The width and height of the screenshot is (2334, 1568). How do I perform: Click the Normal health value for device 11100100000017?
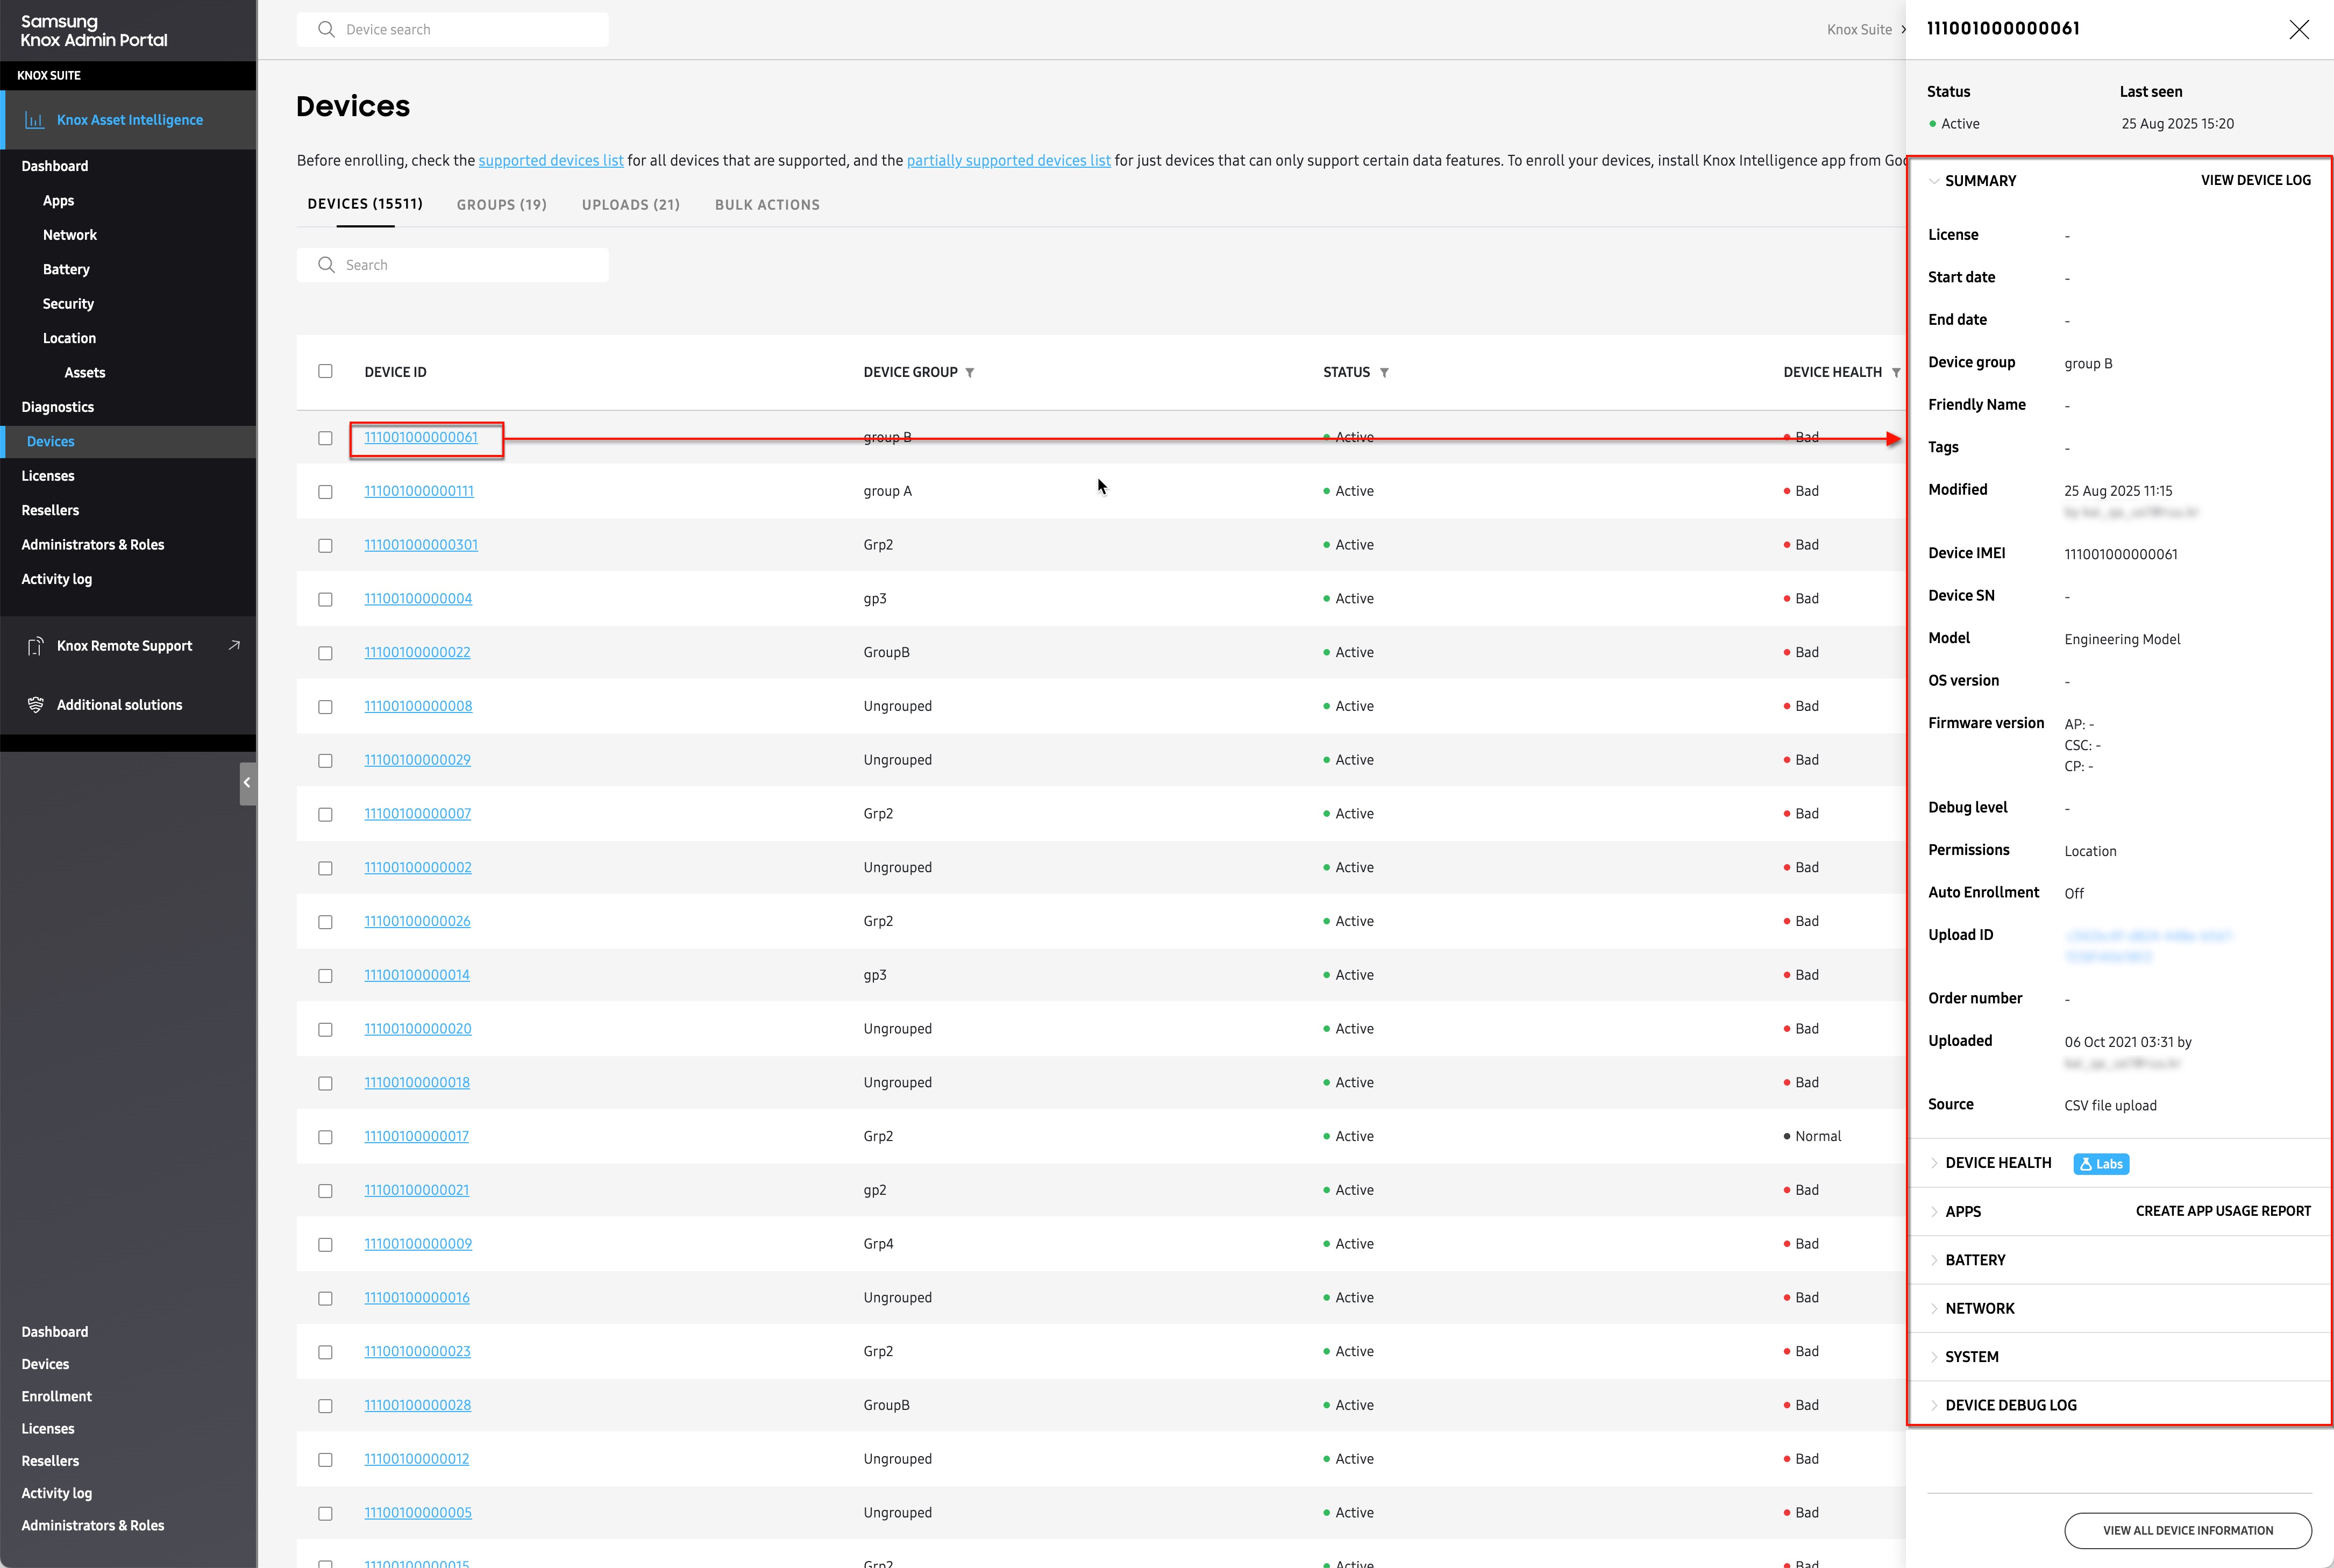(x=1817, y=1137)
